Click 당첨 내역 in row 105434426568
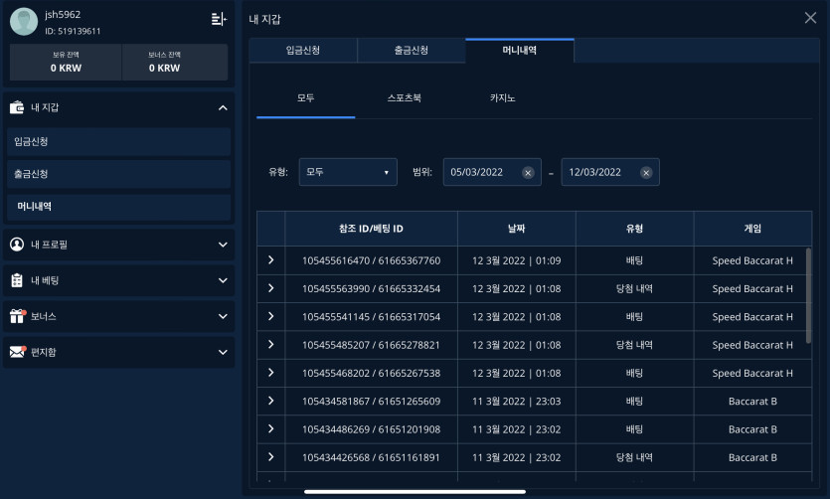This screenshot has width=830, height=499. point(634,457)
